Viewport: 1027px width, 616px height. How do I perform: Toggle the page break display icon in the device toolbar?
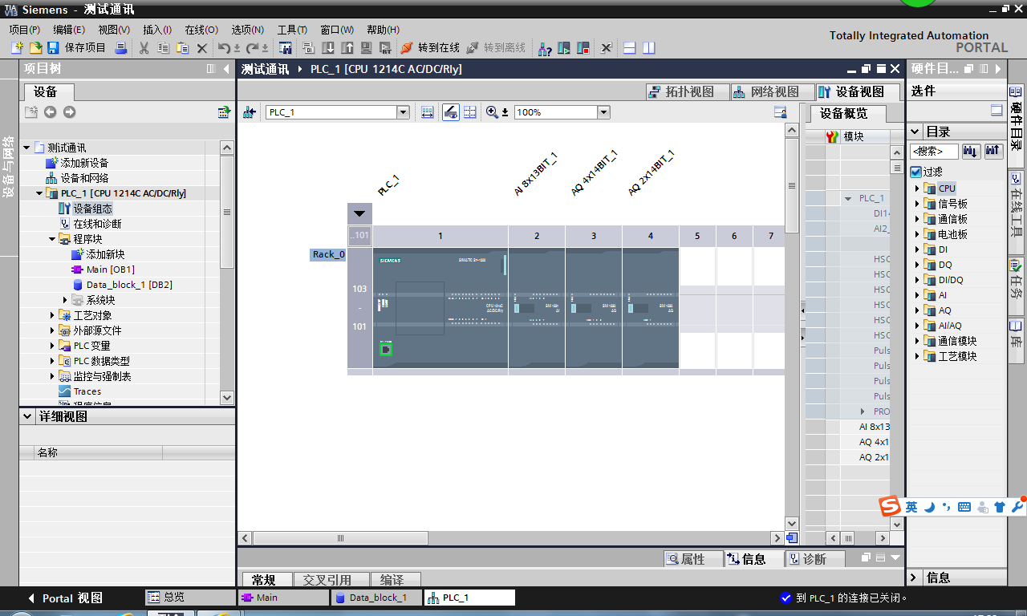tap(470, 112)
